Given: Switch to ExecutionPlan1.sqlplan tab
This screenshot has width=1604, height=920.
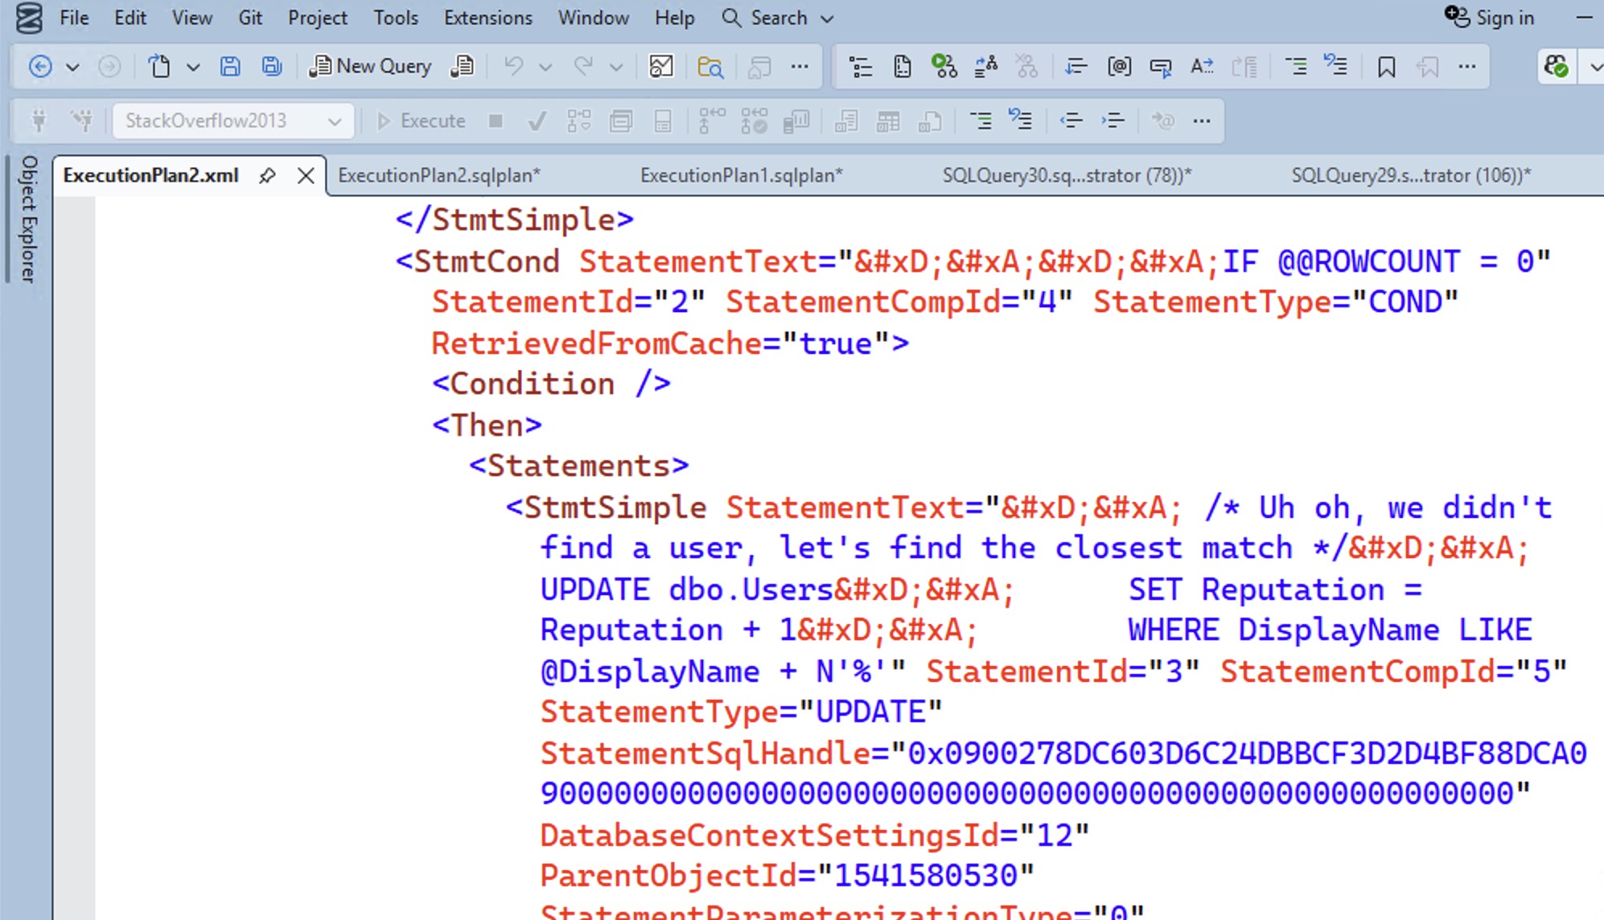Looking at the screenshot, I should 741,175.
